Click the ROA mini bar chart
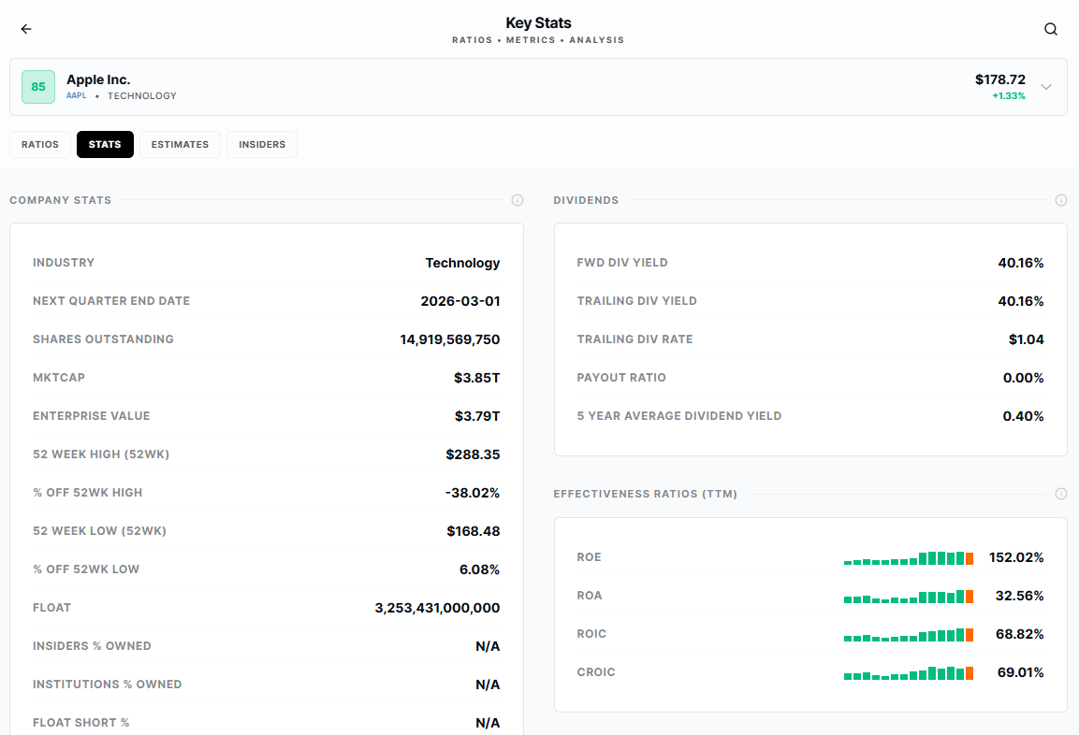The height and width of the screenshot is (735, 1079). point(909,596)
